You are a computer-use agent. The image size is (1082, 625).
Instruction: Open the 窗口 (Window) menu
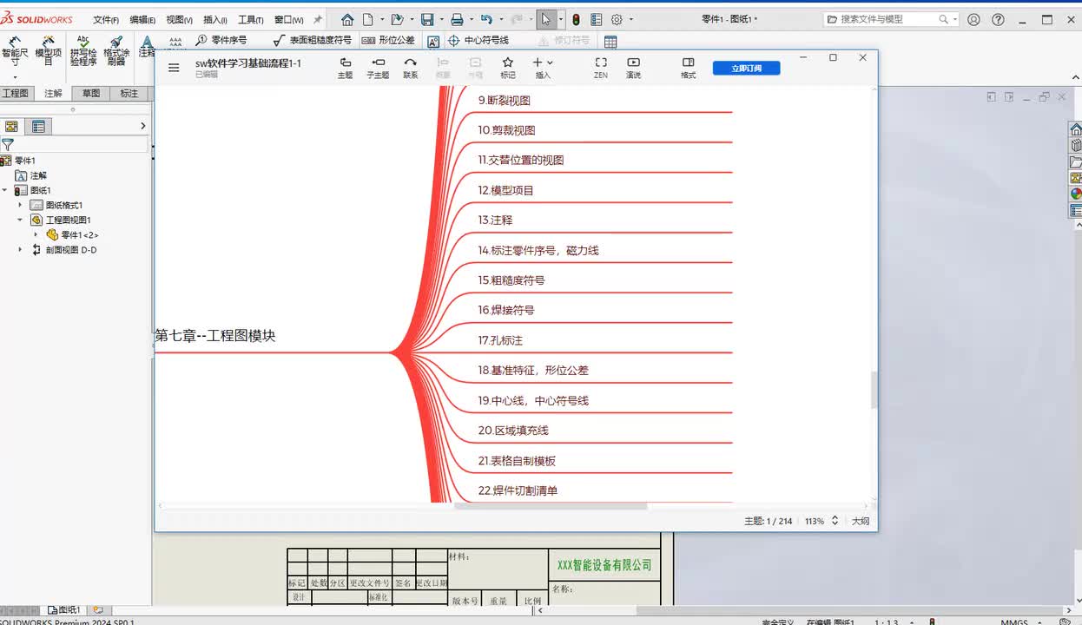(x=288, y=20)
